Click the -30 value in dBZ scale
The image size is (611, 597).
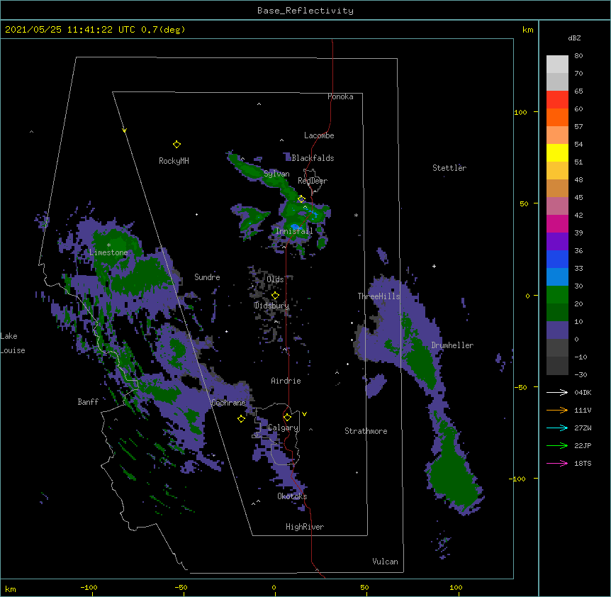coord(581,374)
